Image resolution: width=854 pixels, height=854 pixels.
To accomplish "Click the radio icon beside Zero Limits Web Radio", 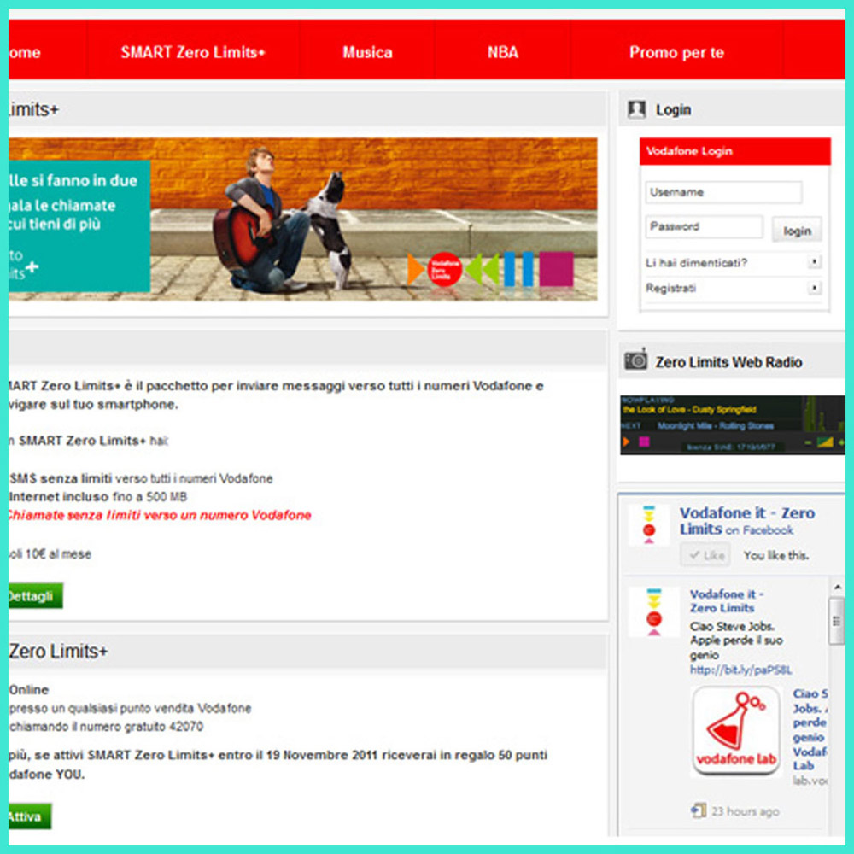I will pos(635,360).
